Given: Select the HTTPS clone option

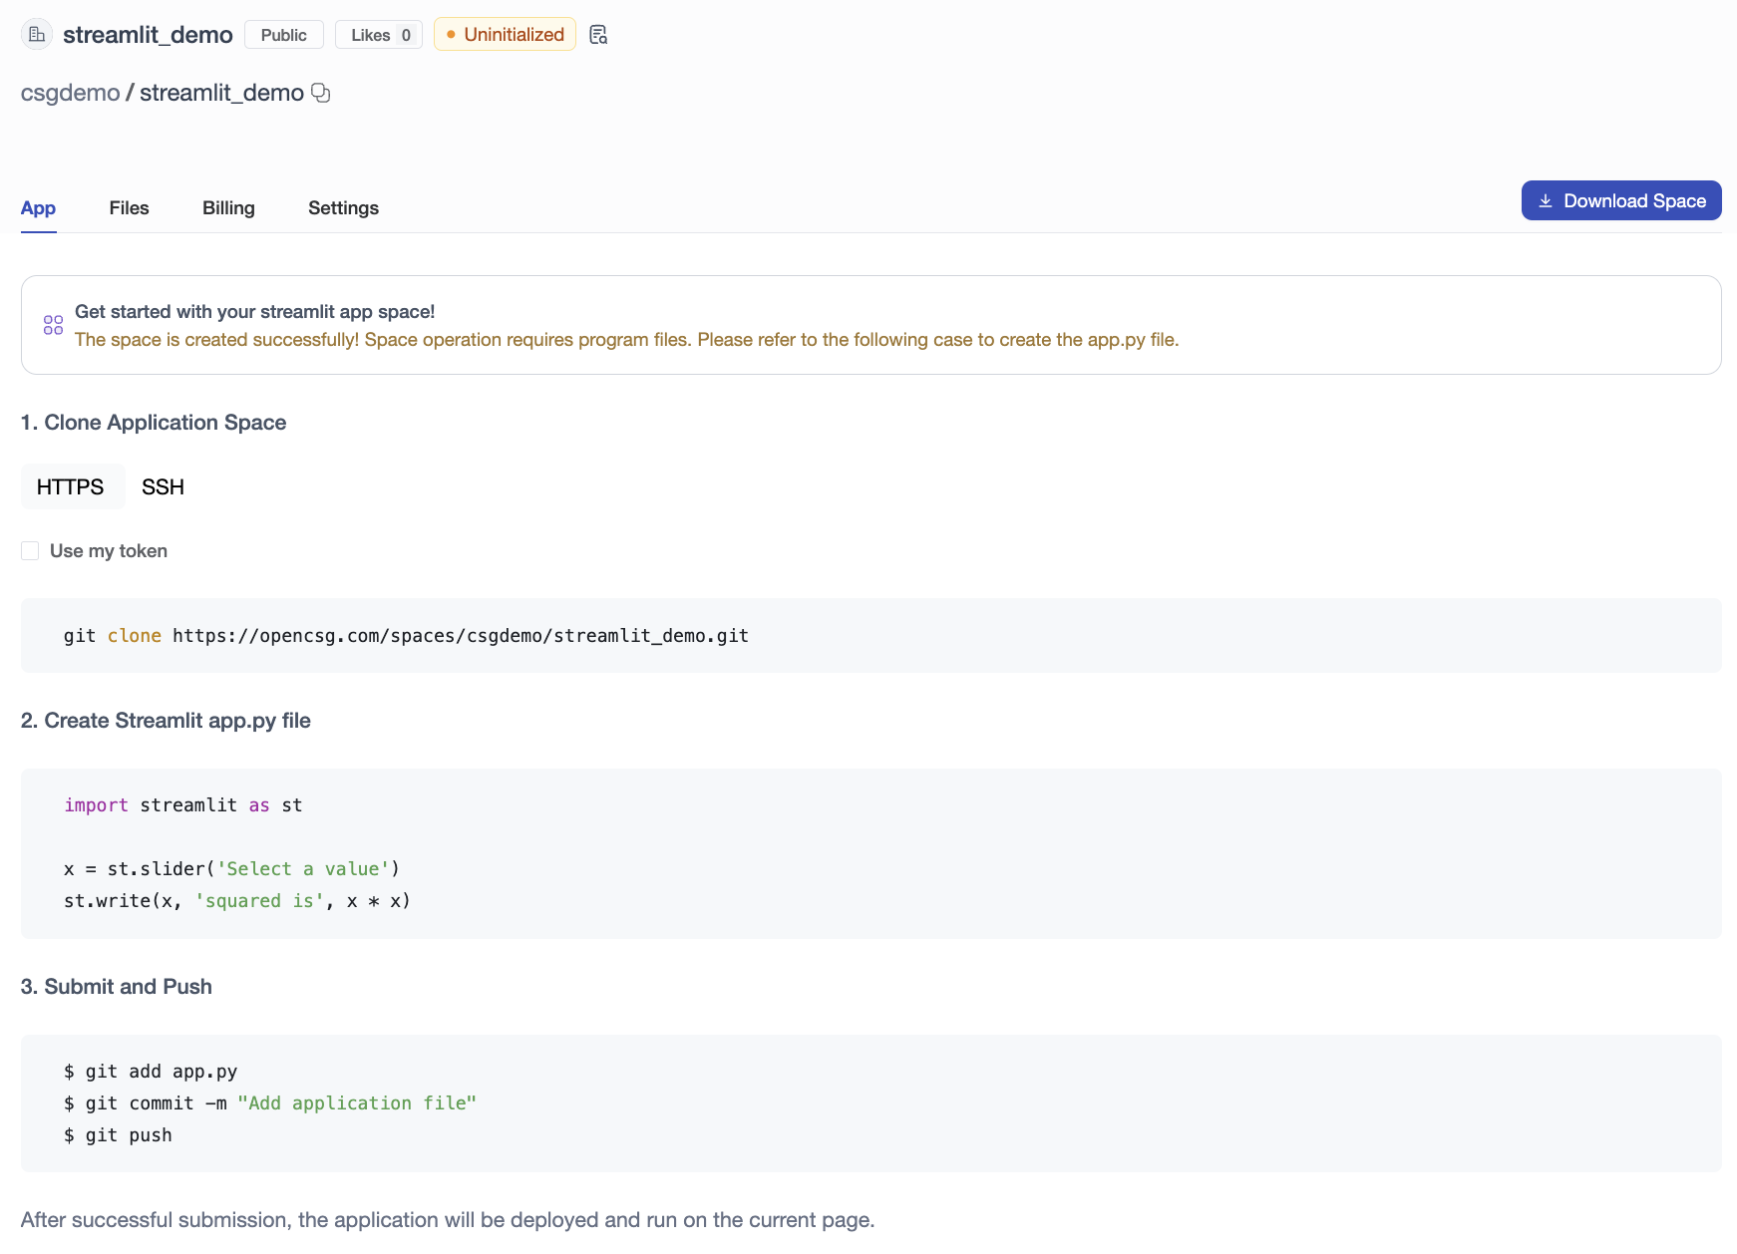Looking at the screenshot, I should pos(71,487).
